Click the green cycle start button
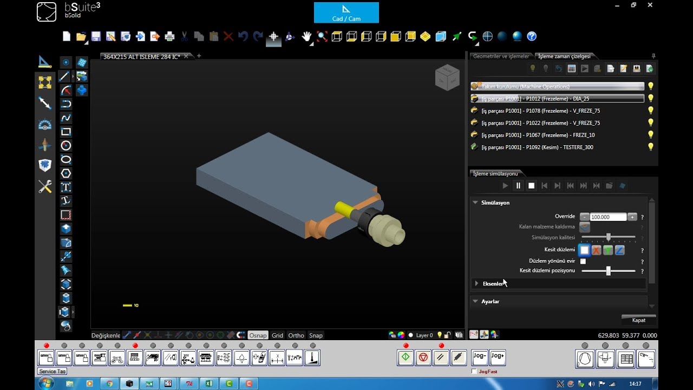693x390 pixels. pos(406,357)
